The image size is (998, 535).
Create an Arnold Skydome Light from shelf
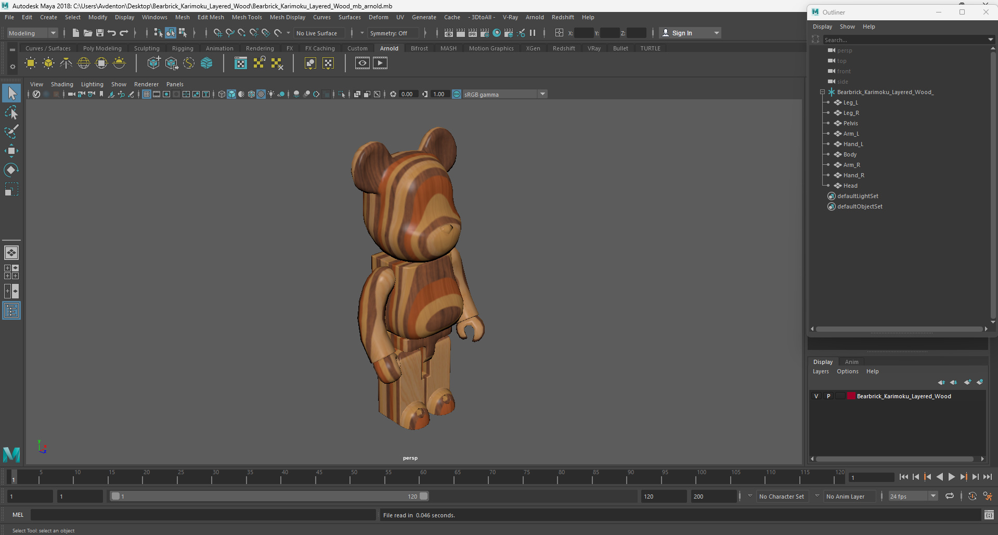[x=84, y=63]
